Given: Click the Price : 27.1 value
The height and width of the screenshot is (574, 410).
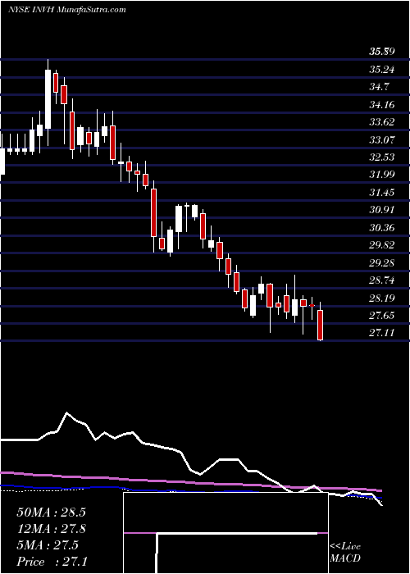Looking at the screenshot, I should 52,562.
